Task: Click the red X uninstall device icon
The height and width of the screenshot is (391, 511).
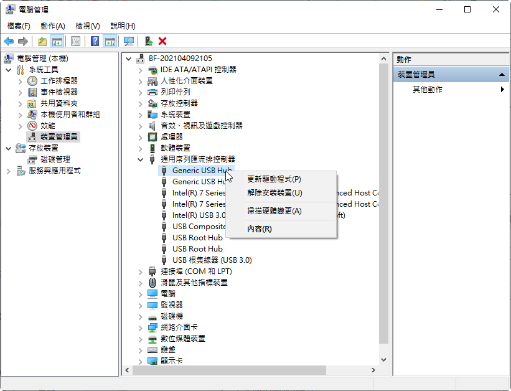Action: (162, 42)
